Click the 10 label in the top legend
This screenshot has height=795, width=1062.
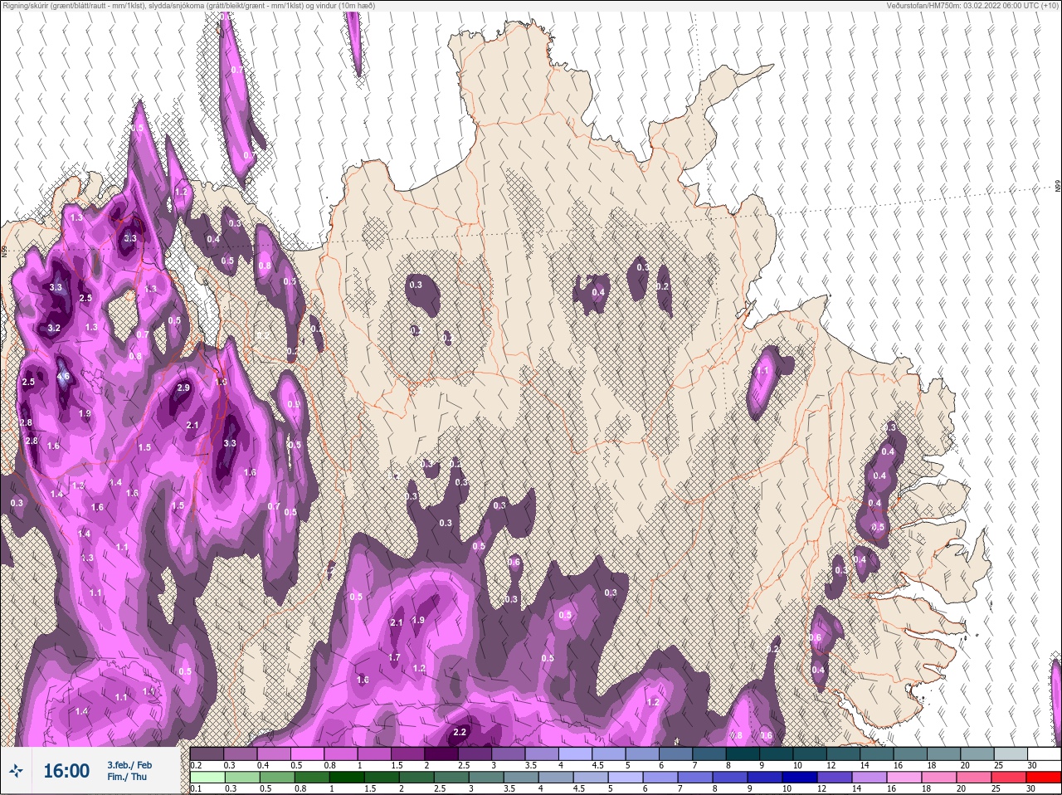coord(797,765)
